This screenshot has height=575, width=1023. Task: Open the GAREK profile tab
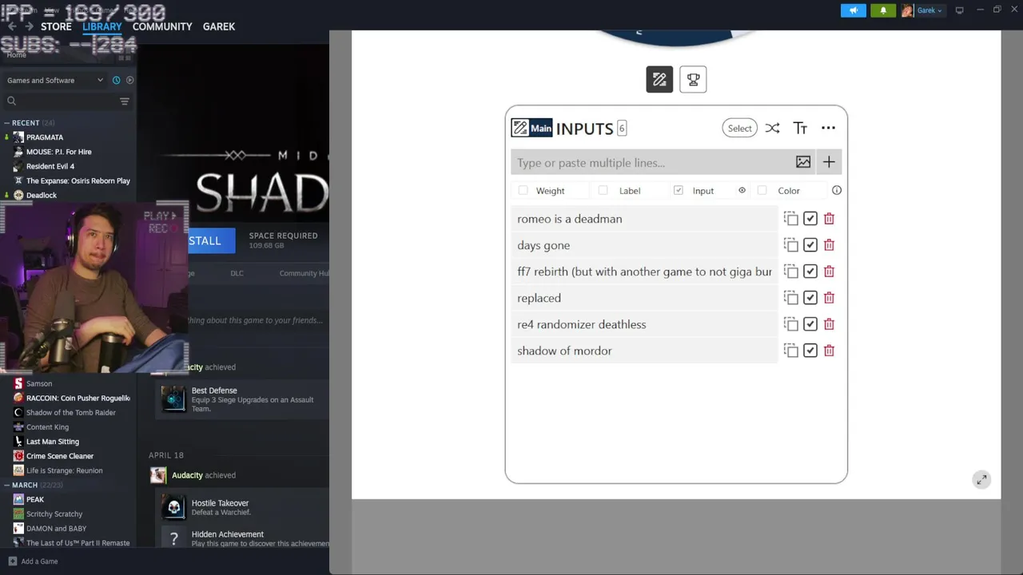pos(219,26)
